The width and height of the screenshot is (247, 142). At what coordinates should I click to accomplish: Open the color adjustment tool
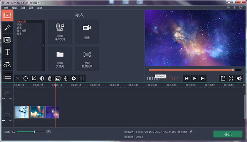coord(42,78)
